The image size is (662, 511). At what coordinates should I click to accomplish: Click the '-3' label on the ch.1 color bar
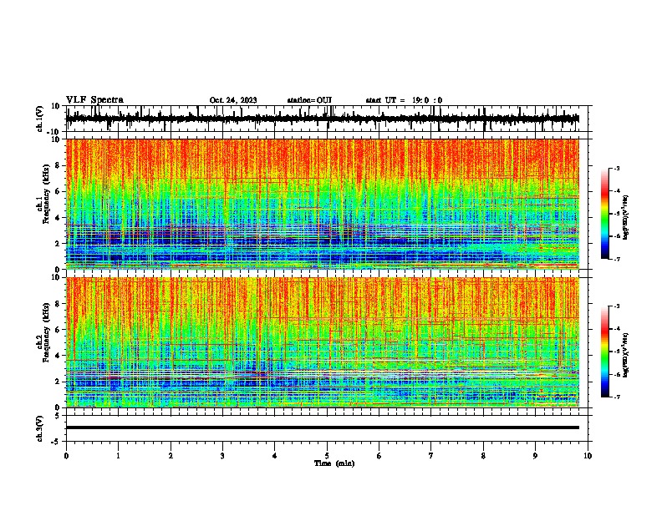tap(617, 168)
